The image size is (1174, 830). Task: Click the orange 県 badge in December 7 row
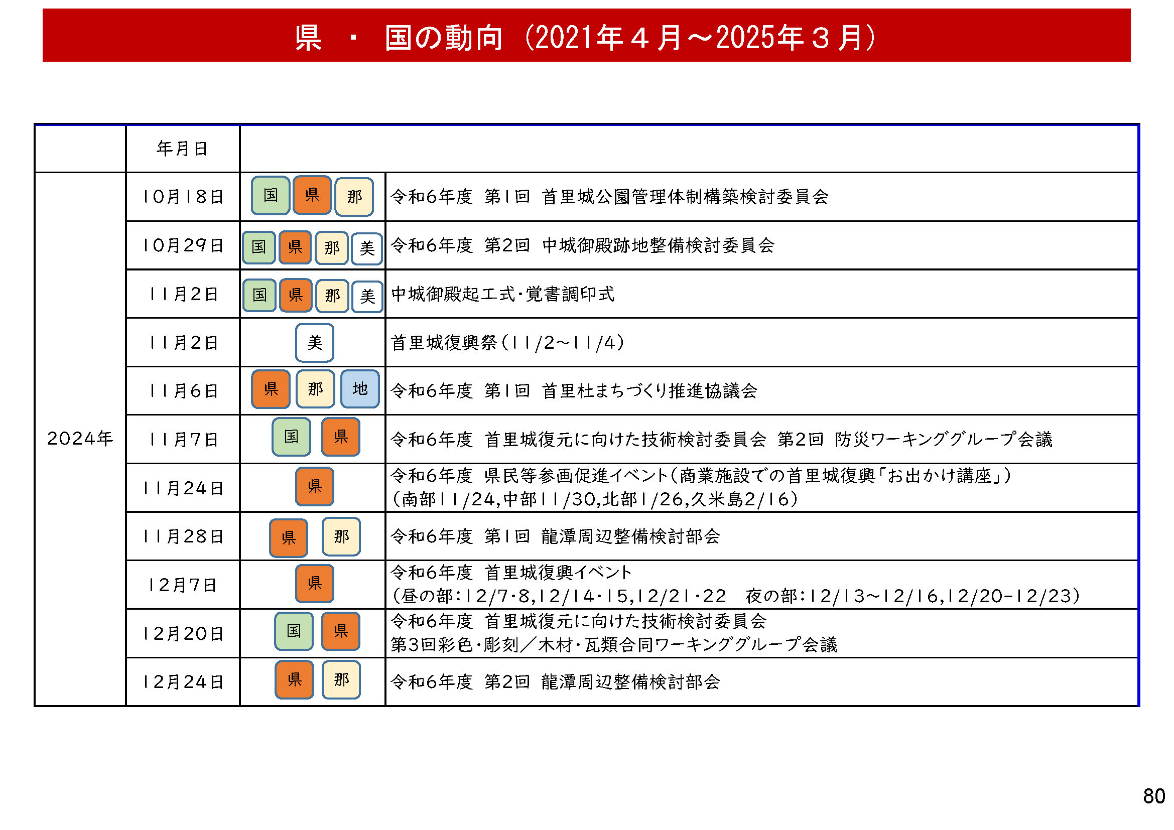pos(315,583)
